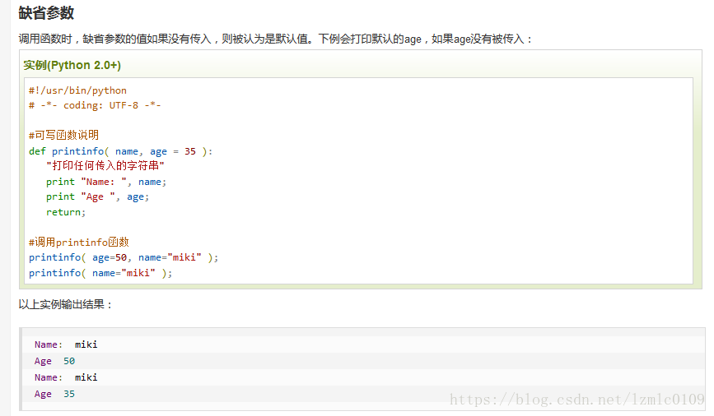The height and width of the screenshot is (416, 714).
Task: Click the first output line Name: miki
Action: pos(66,344)
